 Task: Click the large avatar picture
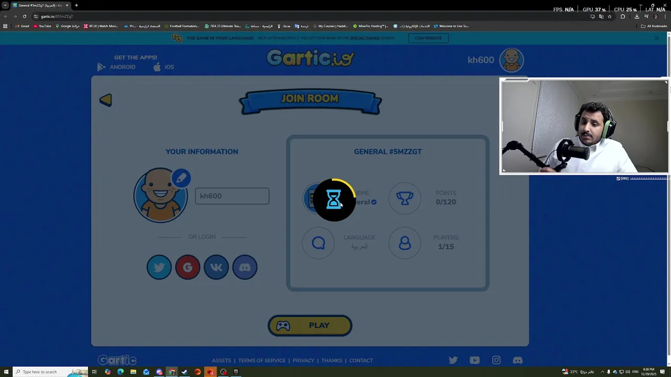pos(160,195)
